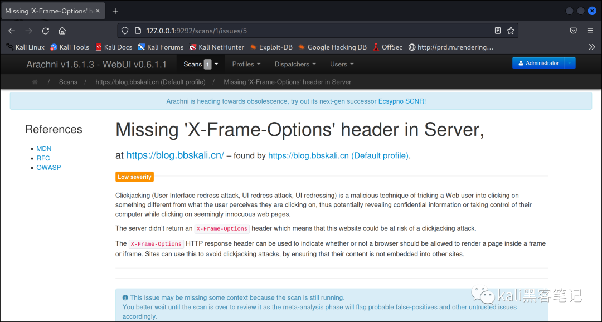Open the OWASP reference link

click(48, 168)
